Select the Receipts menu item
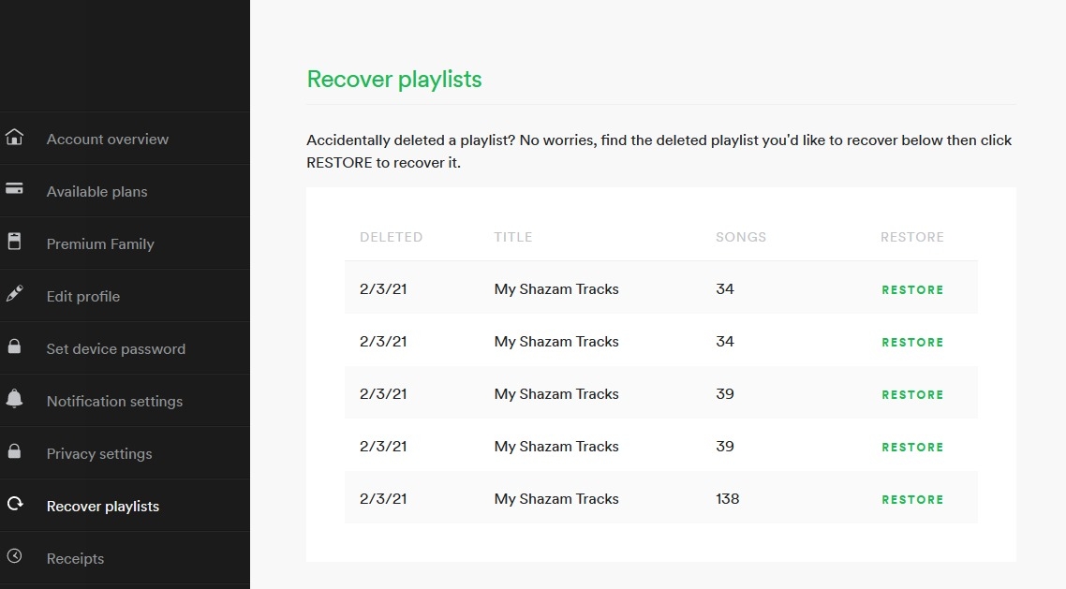The image size is (1066, 589). tap(75, 559)
